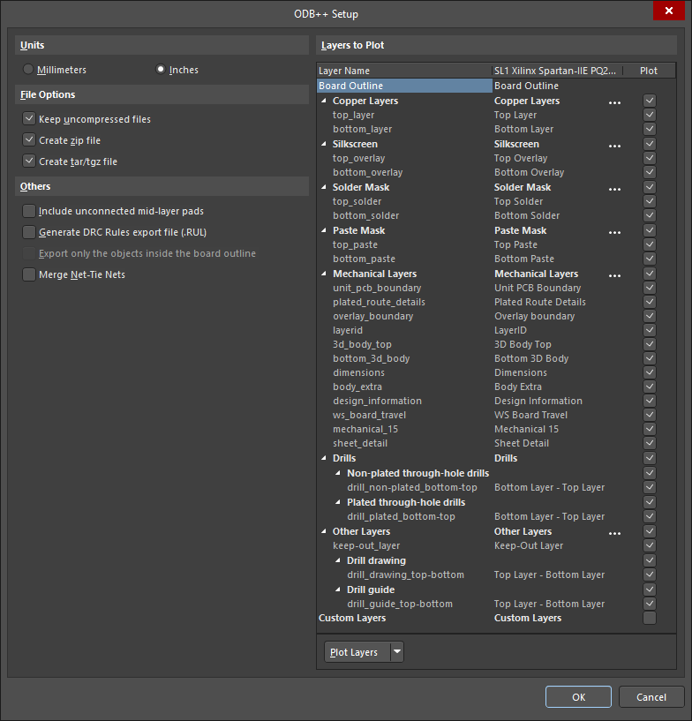Collapse Plated through-hole drills group
Image resolution: width=692 pixels, height=721 pixels.
pos(338,502)
